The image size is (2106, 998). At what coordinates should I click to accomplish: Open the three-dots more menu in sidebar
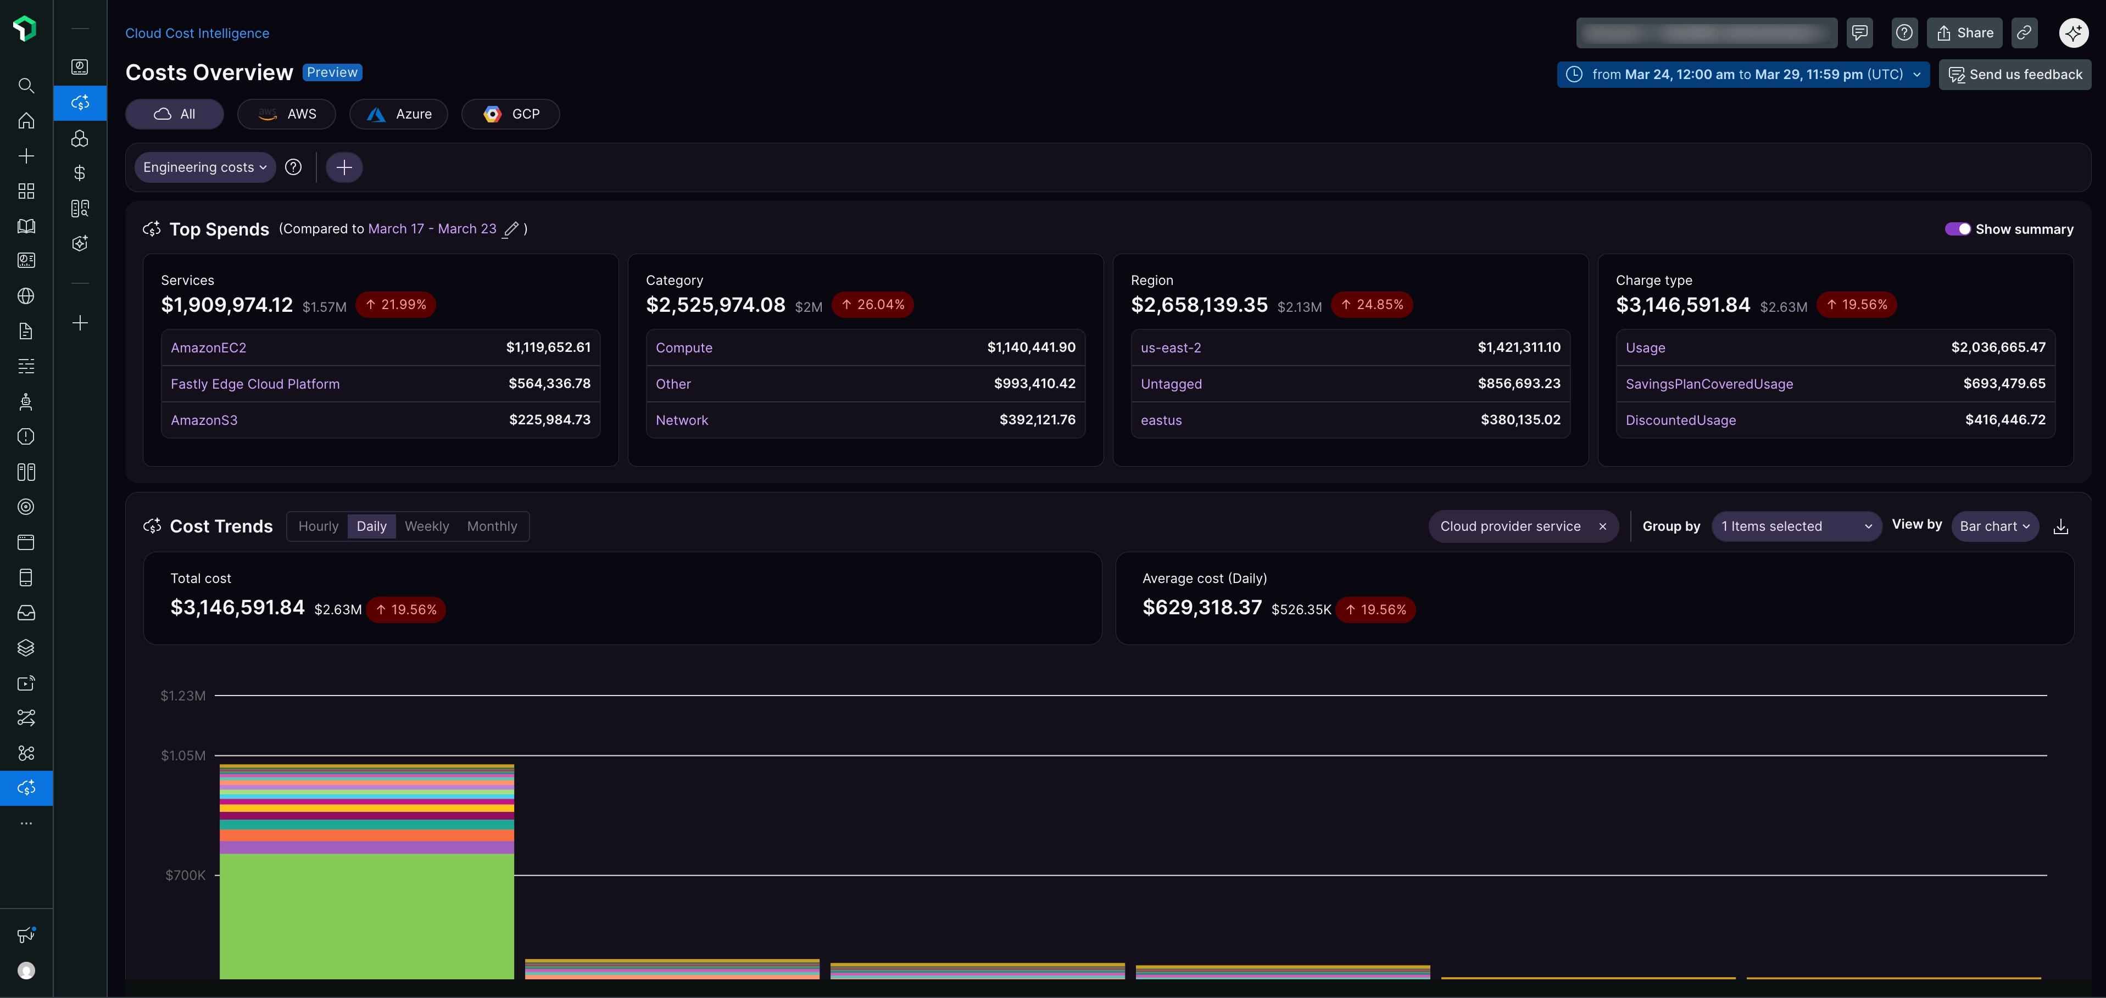coord(26,823)
